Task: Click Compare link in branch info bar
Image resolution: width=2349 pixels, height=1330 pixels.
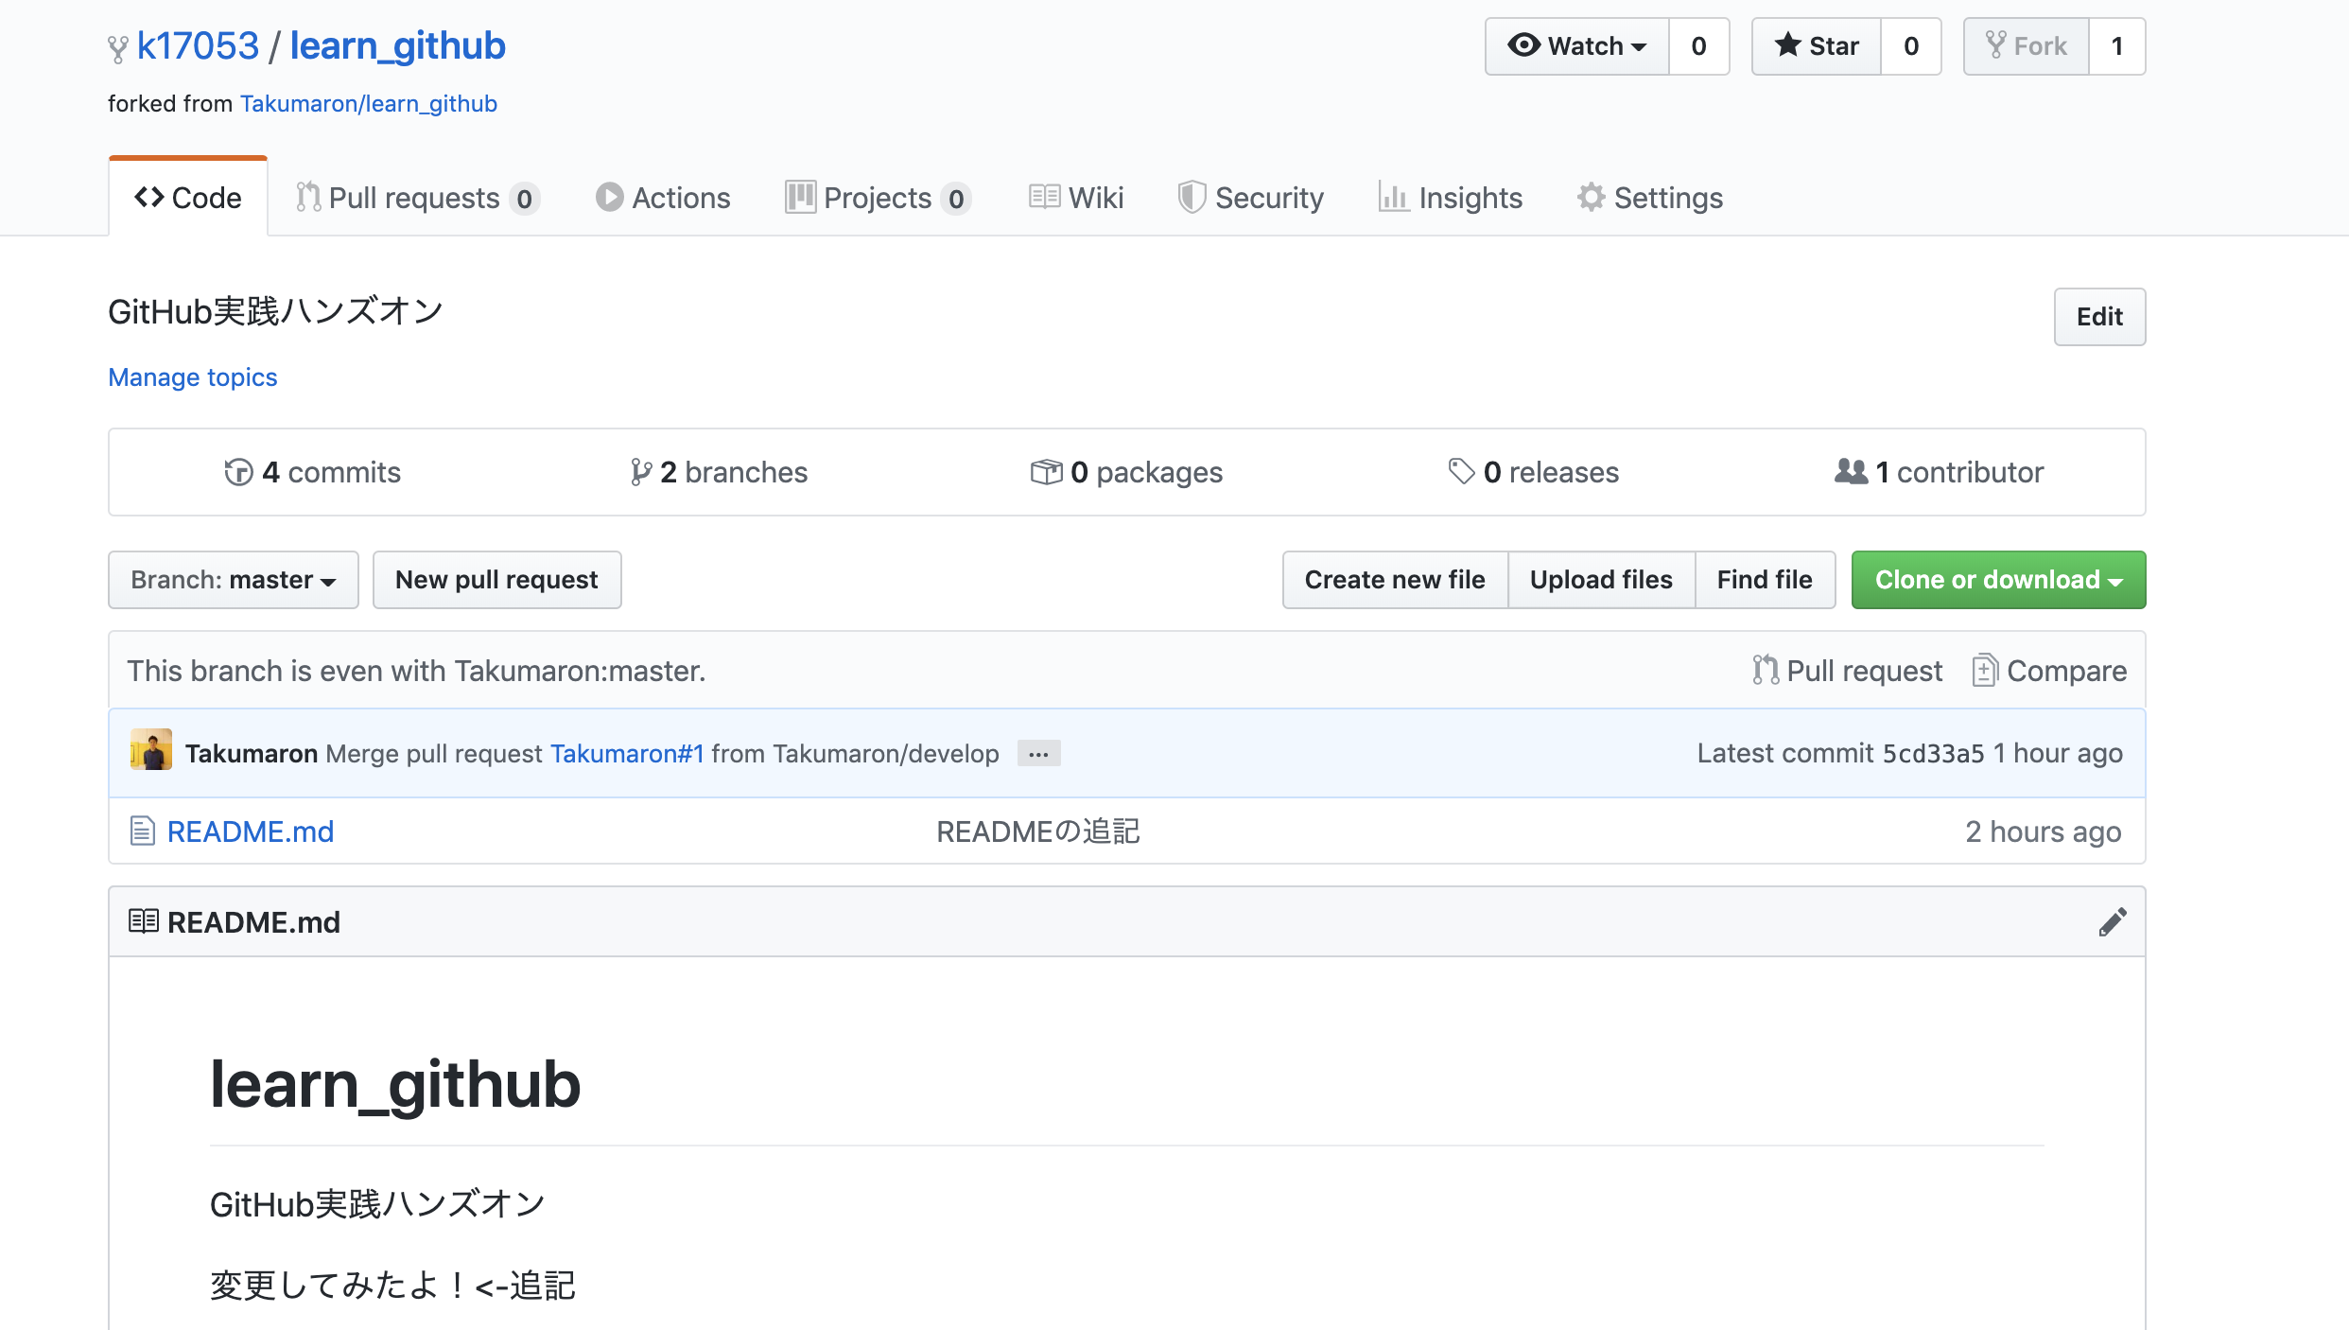Action: [x=2049, y=671]
